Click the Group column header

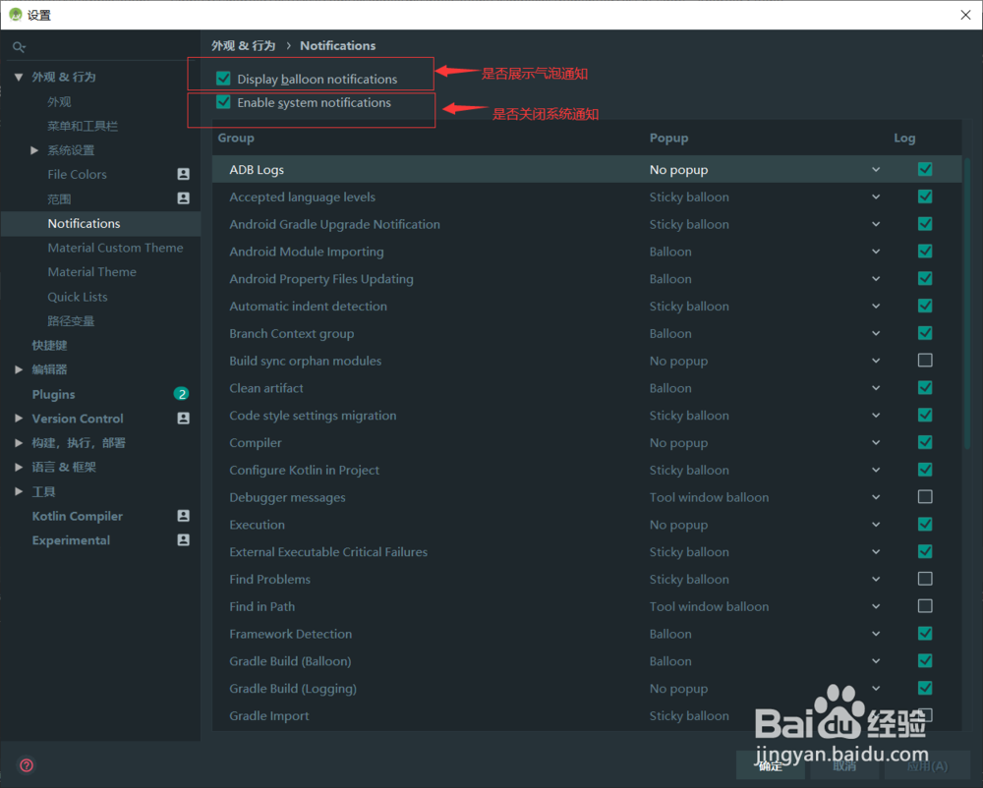236,138
